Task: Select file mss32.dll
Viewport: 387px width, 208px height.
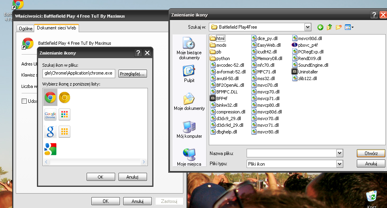Action: (x=264, y=78)
